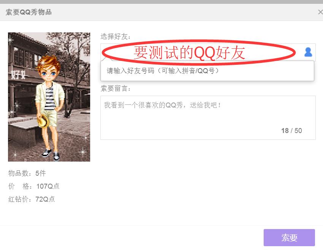The width and height of the screenshot is (323, 250).
Task: Click the 选择好友 input field
Action: (x=198, y=52)
